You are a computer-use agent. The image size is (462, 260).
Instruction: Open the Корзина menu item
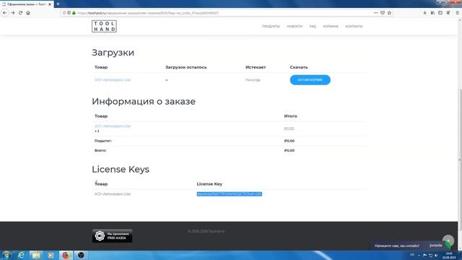[331, 27]
